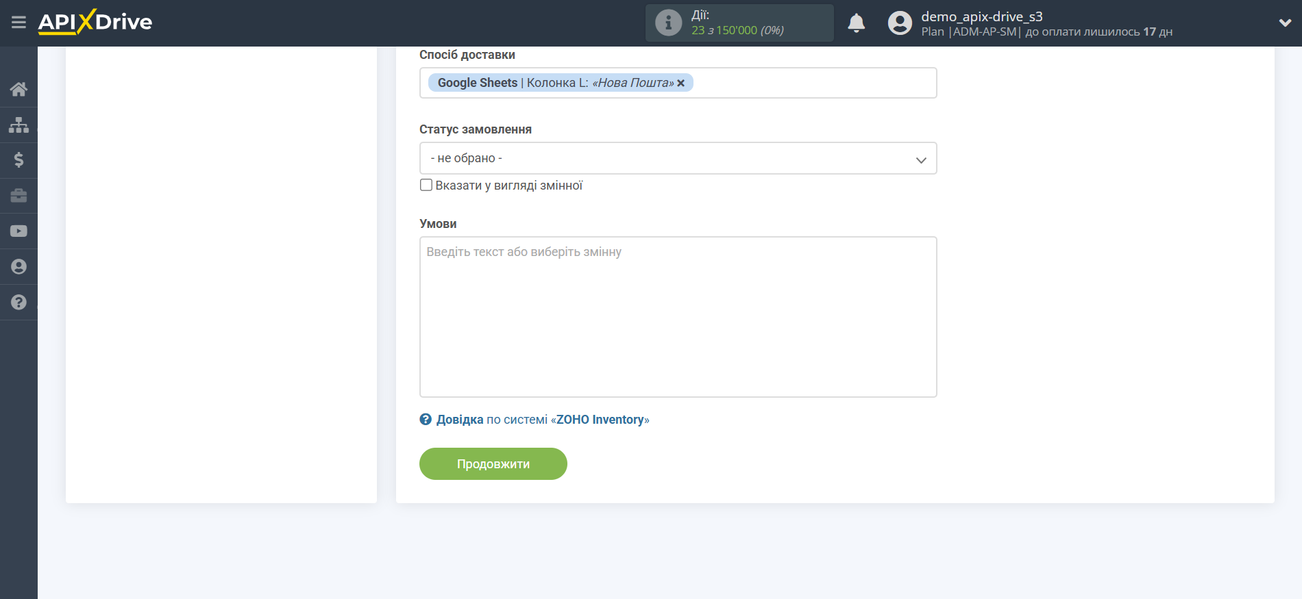This screenshot has height=599, width=1302.
Task: Click the account avatar icon
Action: (x=900, y=23)
